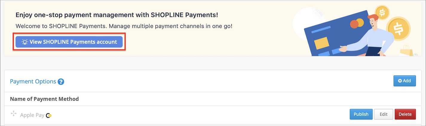
Task: Click the Name of Payment Method column header
Action: coord(44,99)
